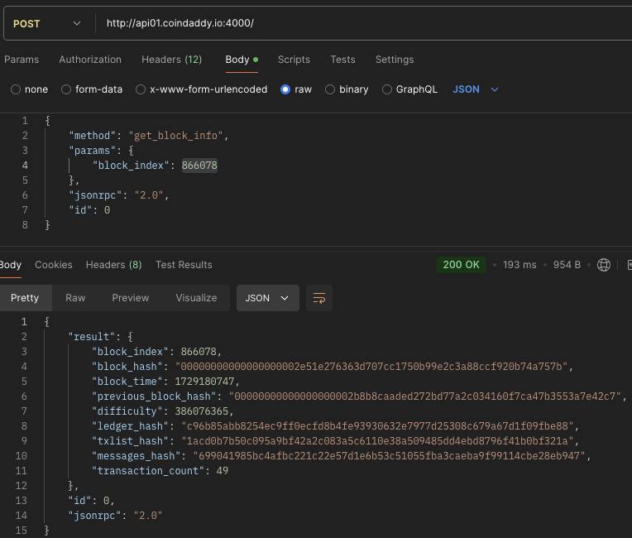Open the response JSON format dropdown
The image size is (632, 538).
coord(268,298)
